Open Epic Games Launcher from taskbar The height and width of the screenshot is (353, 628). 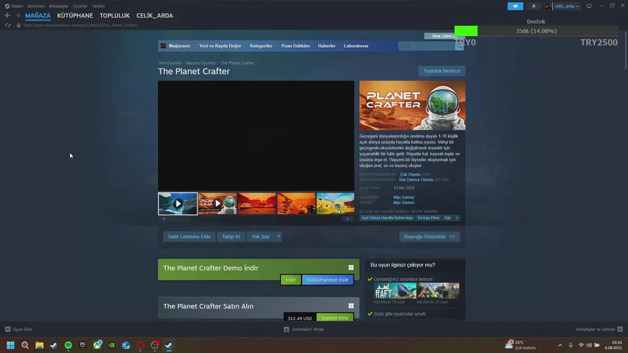pos(83,345)
